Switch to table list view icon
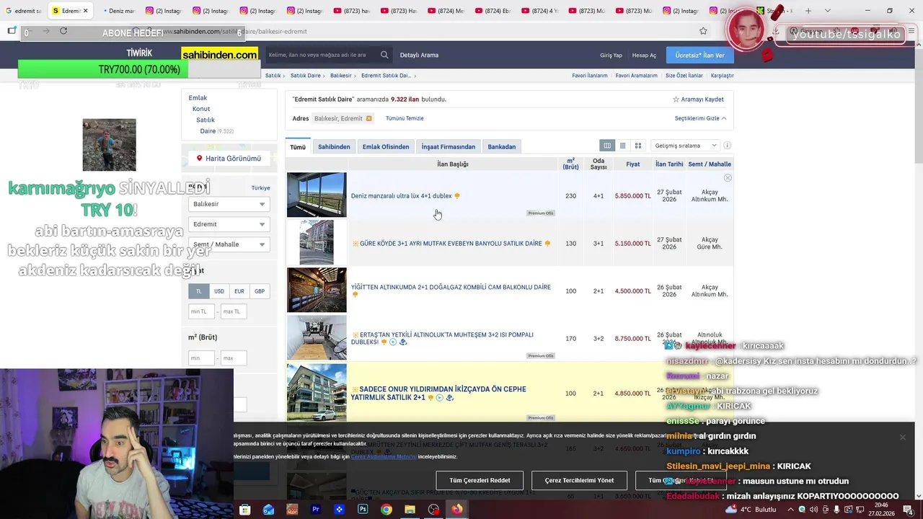Screen dimensions: 923x519 [x=607, y=146]
